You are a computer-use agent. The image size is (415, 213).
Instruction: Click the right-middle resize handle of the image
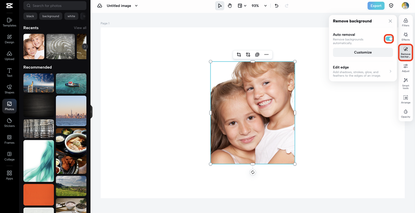(x=295, y=113)
